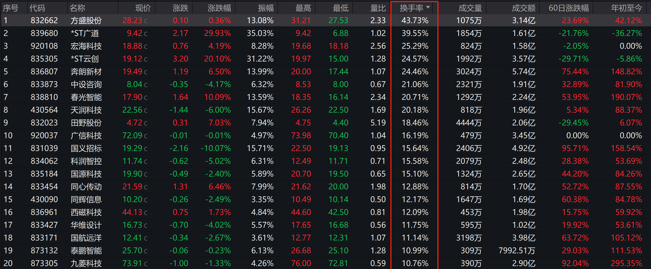Click the 振幅 column header
The image size is (651, 269).
tap(266, 8)
